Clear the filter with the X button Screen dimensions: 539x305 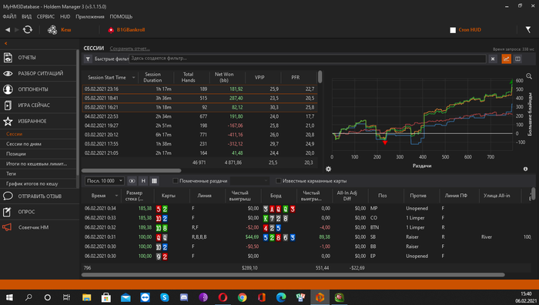tap(493, 59)
